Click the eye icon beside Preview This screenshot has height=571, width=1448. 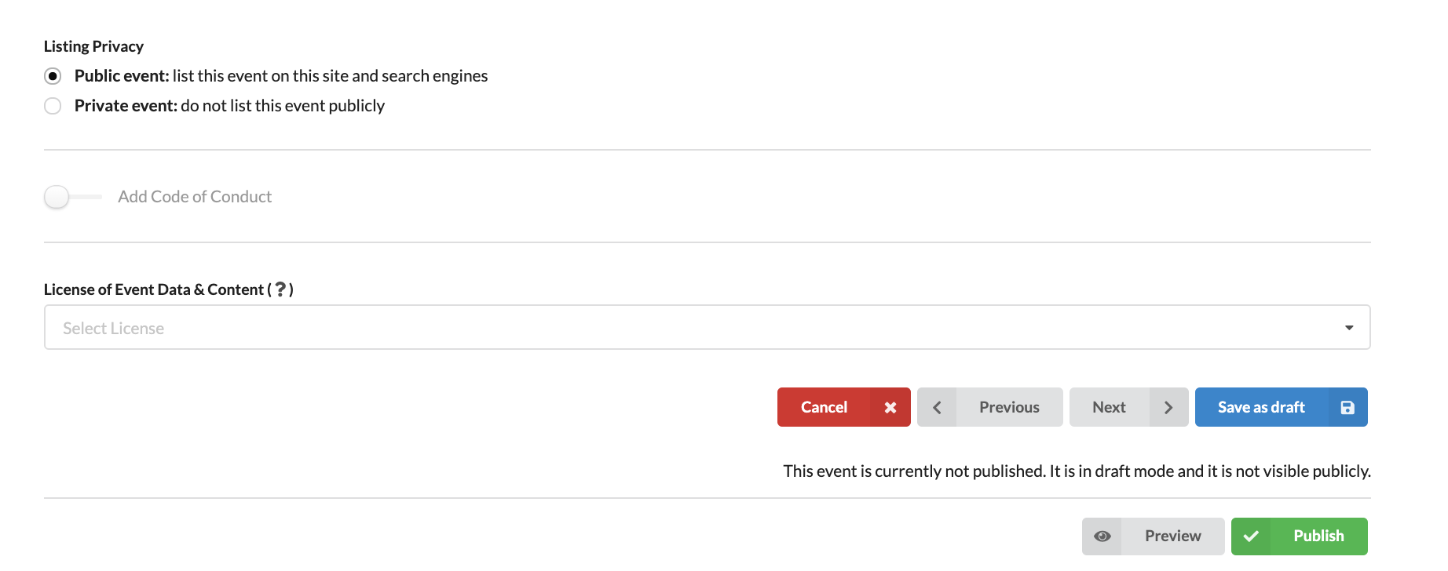pyautogui.click(x=1102, y=536)
